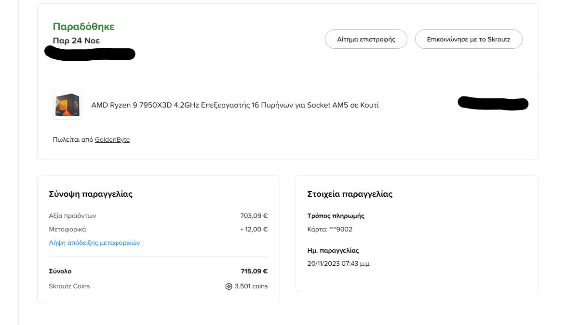
Task: Open Επικοινώνησε με το Skroutz button
Action: pos(469,39)
